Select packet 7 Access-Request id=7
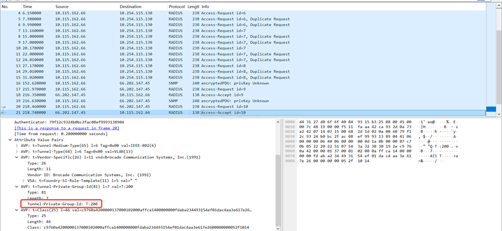This screenshot has width=502, height=231. pyautogui.click(x=243, y=31)
